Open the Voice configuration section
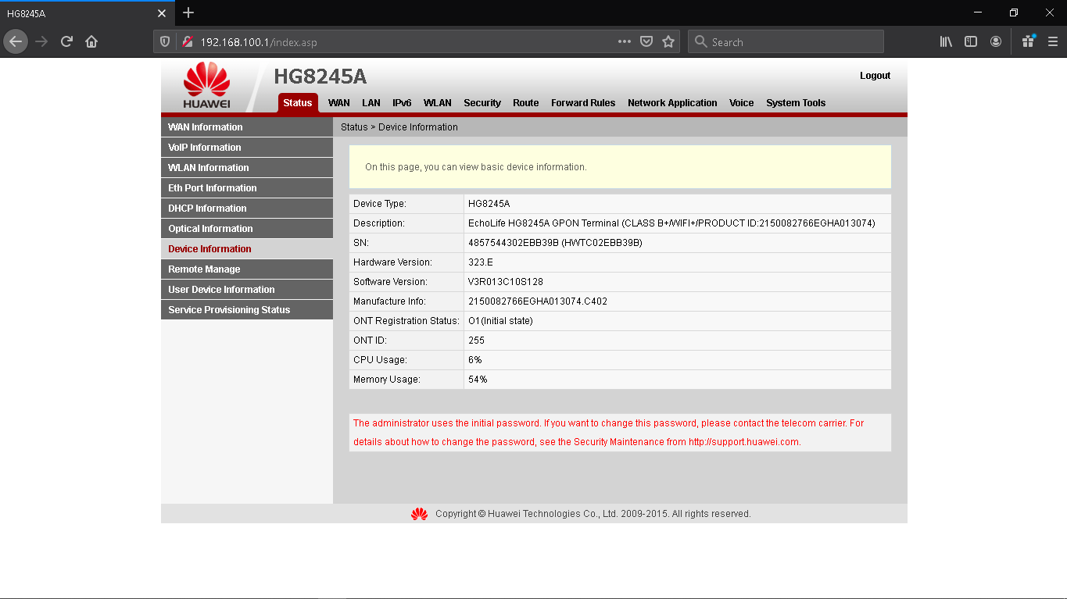 tap(741, 102)
